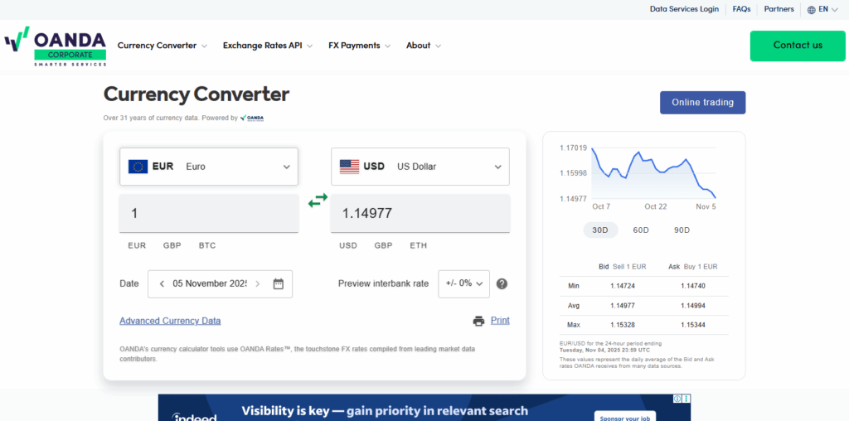Image resolution: width=849 pixels, height=421 pixels.
Task: Open the date picker calendar icon
Action: (x=279, y=283)
